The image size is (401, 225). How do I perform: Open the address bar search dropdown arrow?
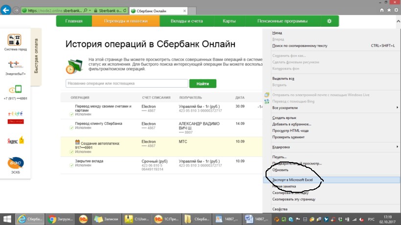click(x=90, y=10)
